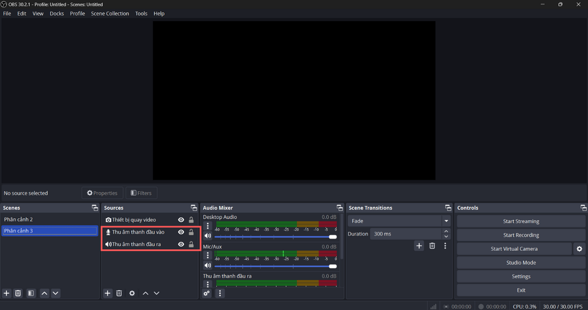Remove selected source with trash icon
The width and height of the screenshot is (588, 310).
click(119, 293)
